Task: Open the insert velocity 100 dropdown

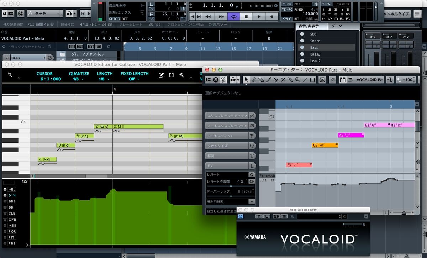Action: tap(406, 80)
